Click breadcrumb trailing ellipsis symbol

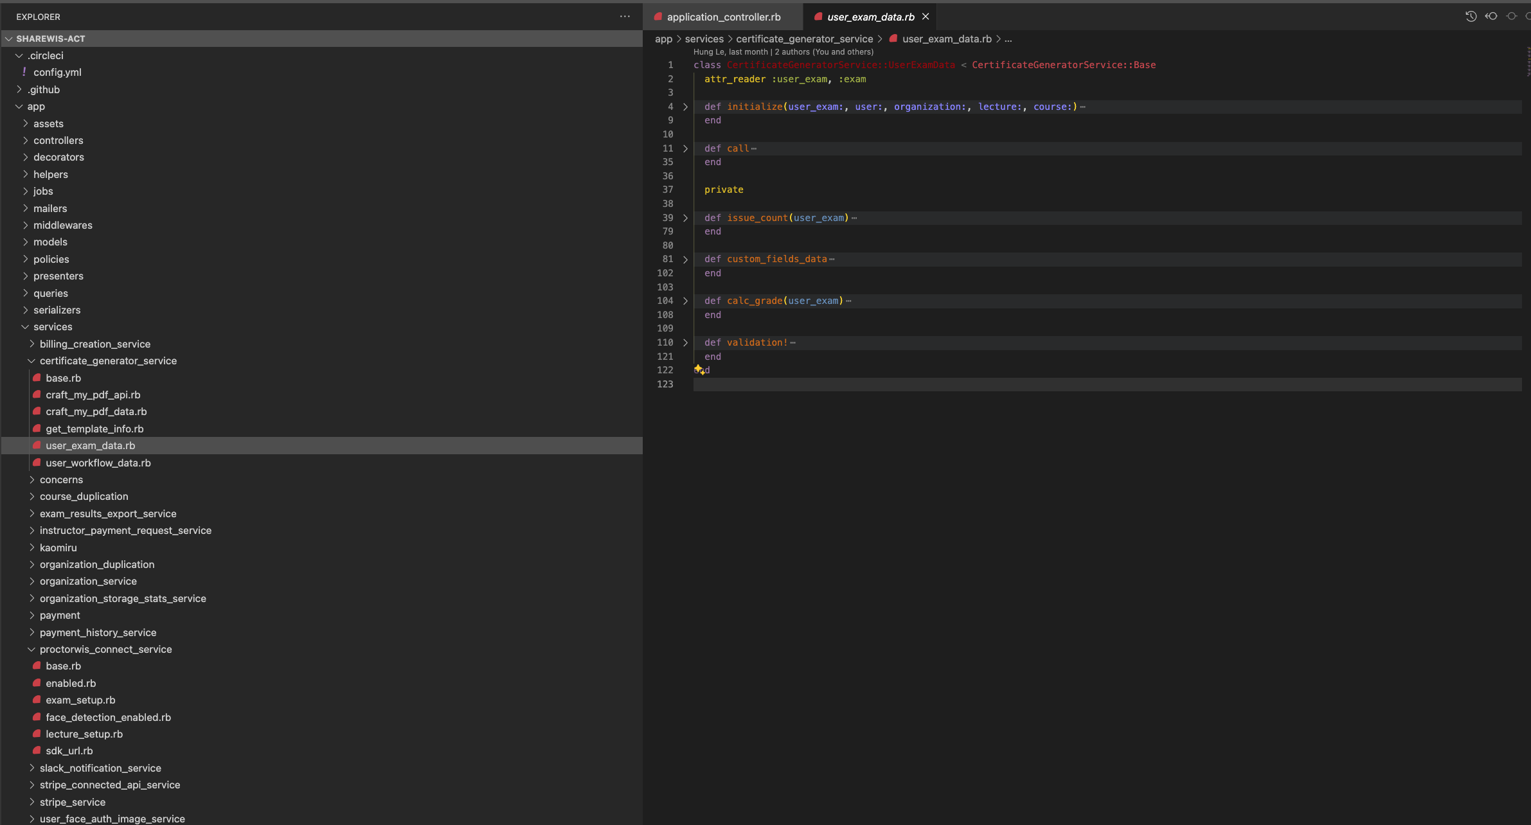tap(1008, 39)
